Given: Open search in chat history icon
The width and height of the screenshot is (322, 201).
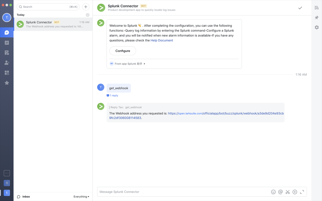Looking at the screenshot, I should (x=316, y=8).
